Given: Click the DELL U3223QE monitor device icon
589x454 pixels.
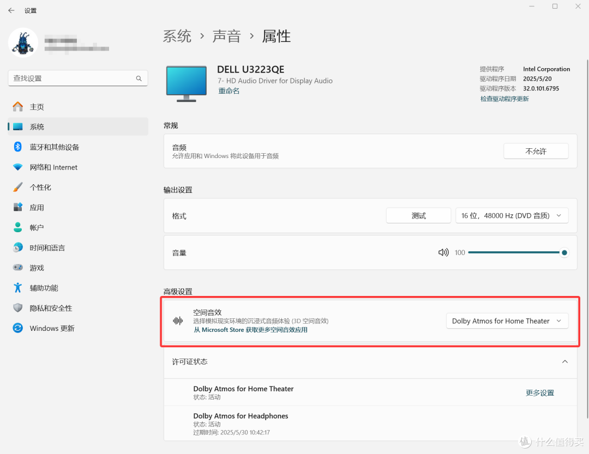Looking at the screenshot, I should 187,84.
